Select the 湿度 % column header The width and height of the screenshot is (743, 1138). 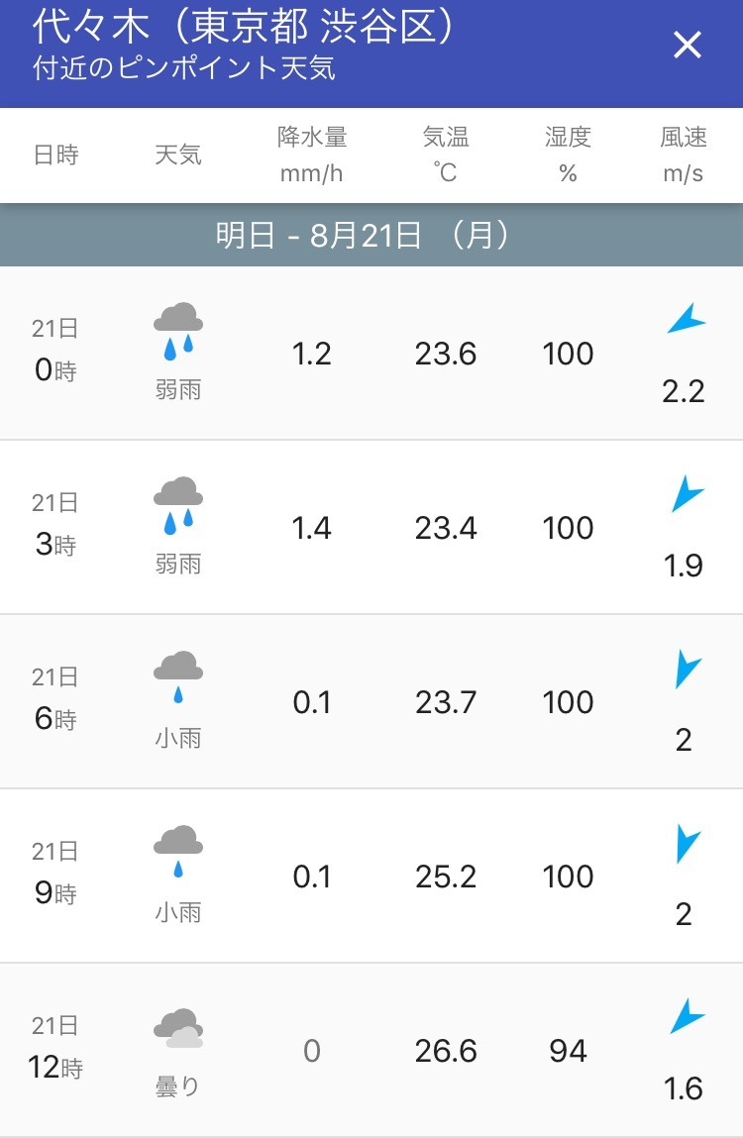pyautogui.click(x=568, y=155)
